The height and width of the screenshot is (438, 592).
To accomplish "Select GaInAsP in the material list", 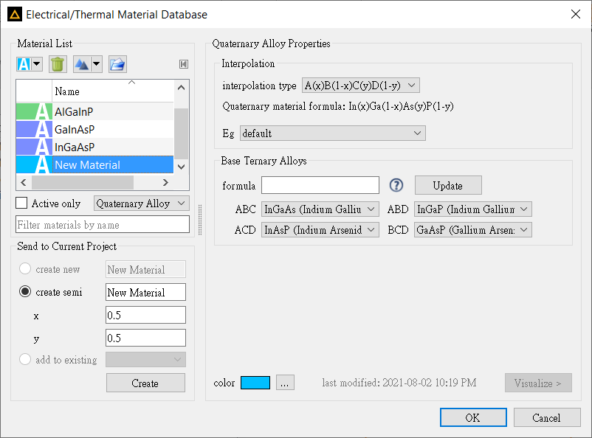I will [x=94, y=129].
